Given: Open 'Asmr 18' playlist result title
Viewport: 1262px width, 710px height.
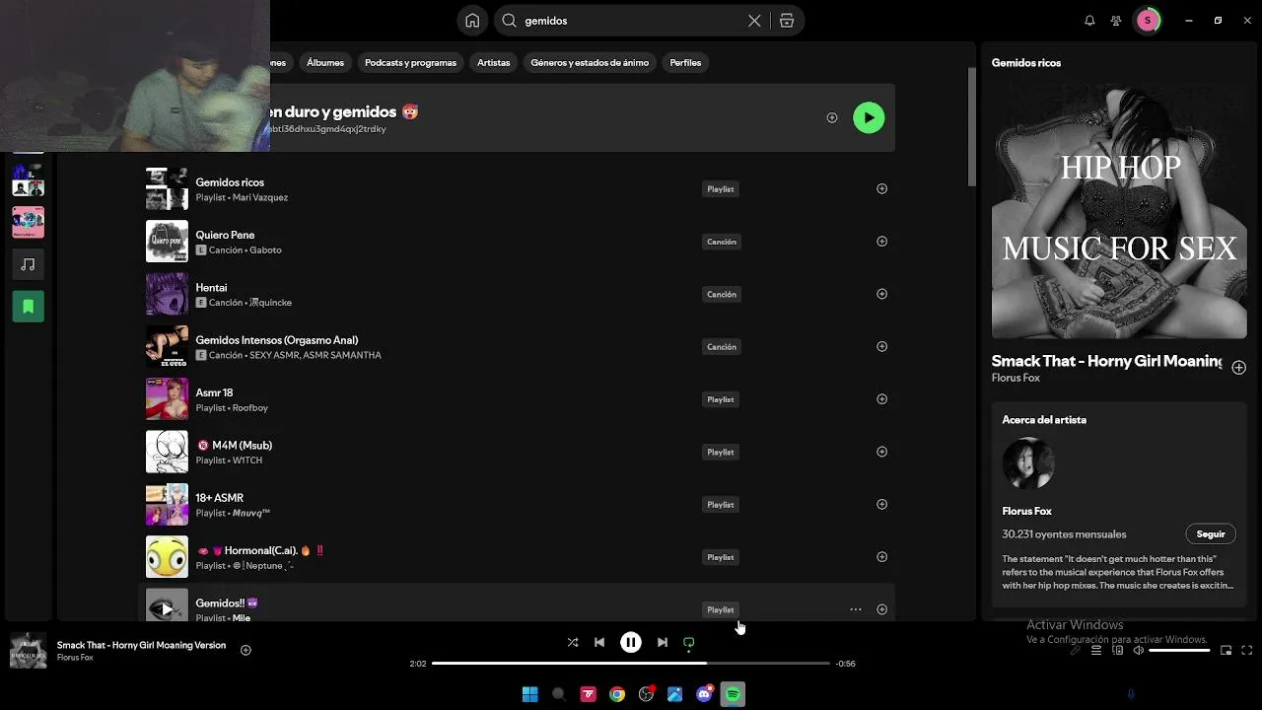Looking at the screenshot, I should (x=214, y=392).
